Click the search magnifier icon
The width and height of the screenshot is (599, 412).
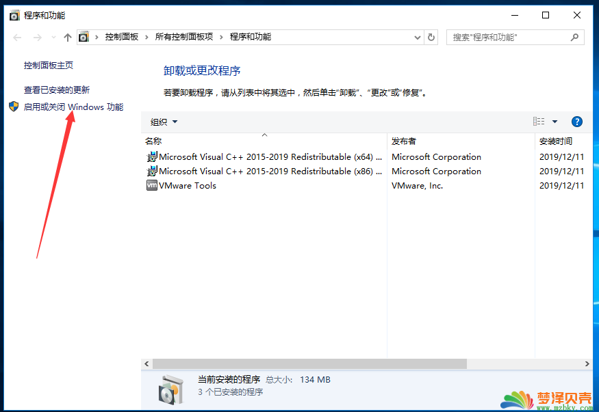click(574, 38)
